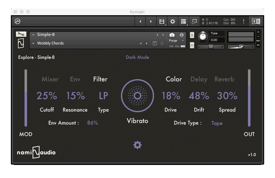Click the Tune 0.00 value field
275x178 pixels.
click(x=217, y=40)
